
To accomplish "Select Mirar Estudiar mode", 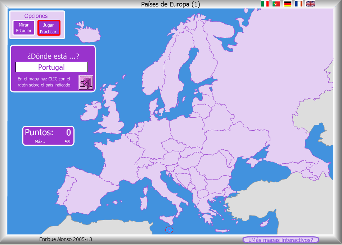I will [24, 28].
